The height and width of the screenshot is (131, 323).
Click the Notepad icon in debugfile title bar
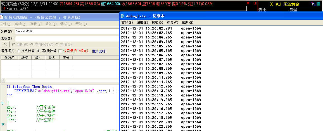pyautogui.click(x=122, y=16)
